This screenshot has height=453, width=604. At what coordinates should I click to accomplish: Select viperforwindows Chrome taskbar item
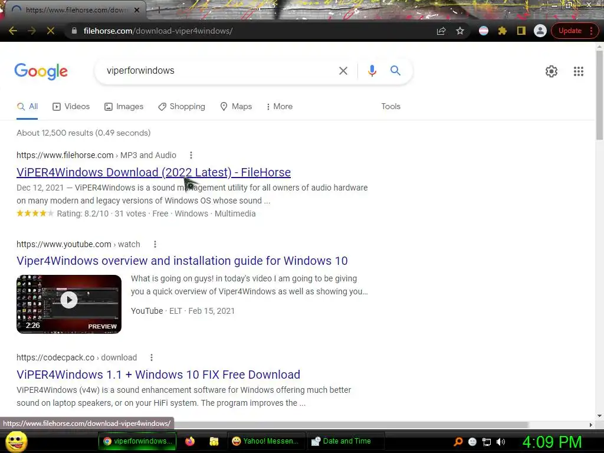[x=137, y=441]
